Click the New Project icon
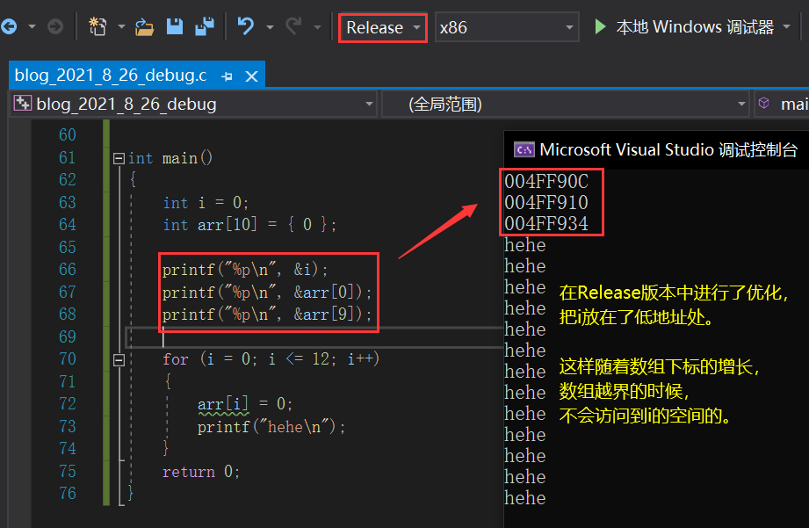Screen dimensions: 809x528 tap(97, 26)
